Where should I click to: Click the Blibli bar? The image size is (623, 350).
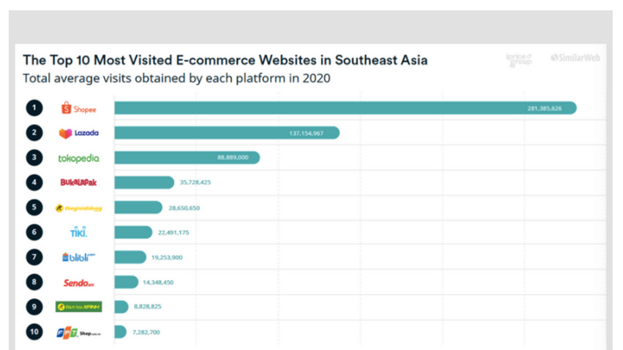pos(130,257)
